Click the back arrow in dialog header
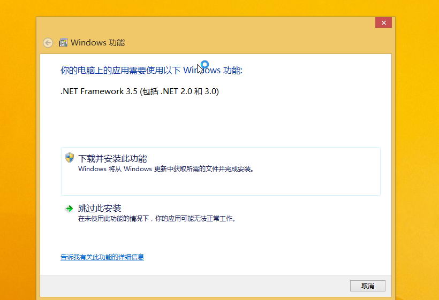The width and height of the screenshot is (439, 300). point(48,43)
